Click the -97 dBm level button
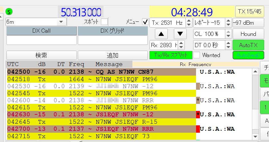The width and height of the screenshot is (269, 142). click(248, 22)
